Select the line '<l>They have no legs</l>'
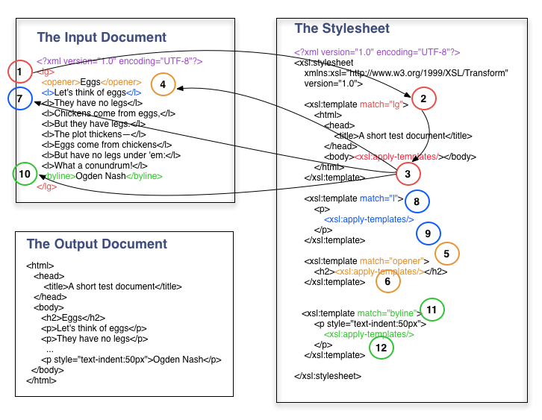Image resolution: width=542 pixels, height=420 pixels. point(92,103)
